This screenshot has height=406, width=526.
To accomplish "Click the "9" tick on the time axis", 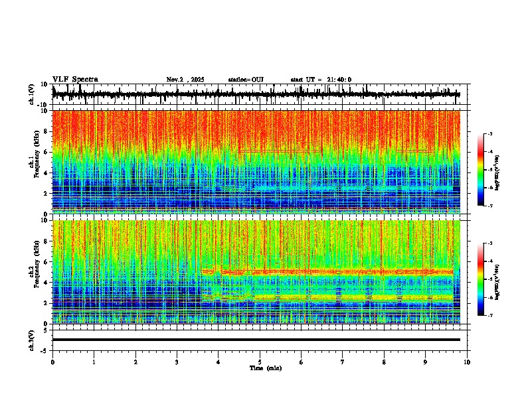I will [x=425, y=362].
